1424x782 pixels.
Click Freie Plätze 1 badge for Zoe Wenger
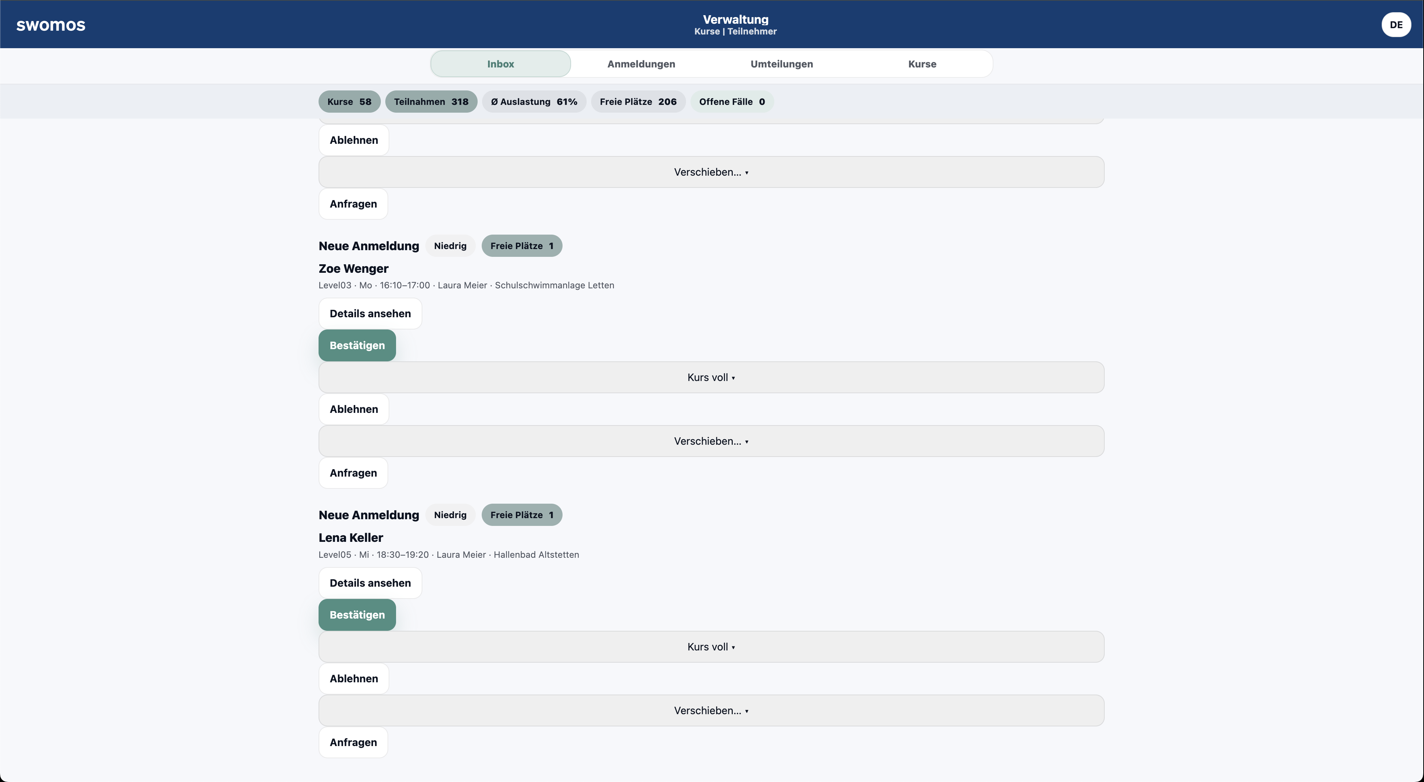tap(522, 246)
